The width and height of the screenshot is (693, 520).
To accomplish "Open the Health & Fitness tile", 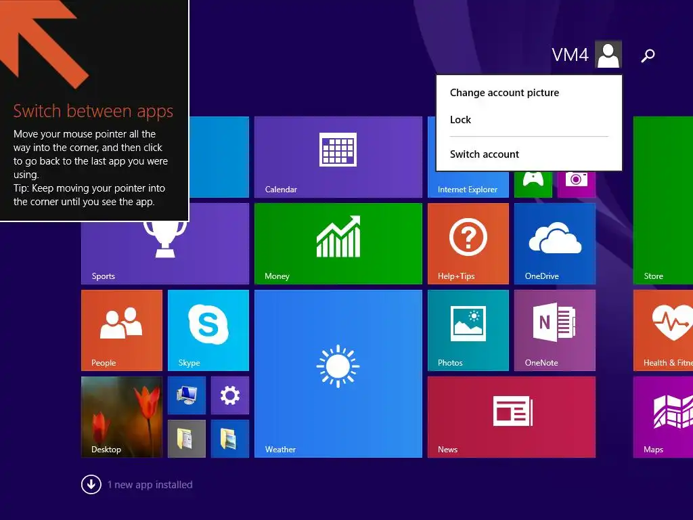I will 663,330.
